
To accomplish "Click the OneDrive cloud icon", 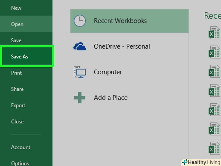I will (x=80, y=46).
